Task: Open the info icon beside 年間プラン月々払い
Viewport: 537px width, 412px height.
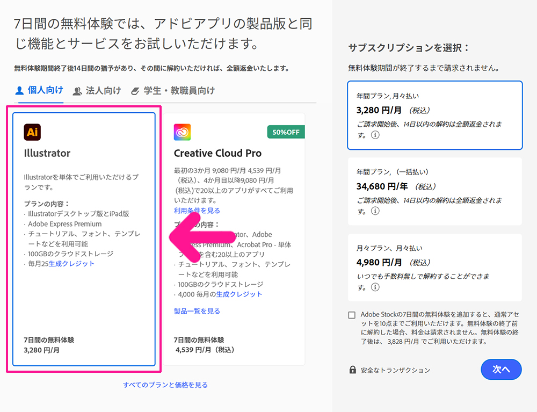Action: click(x=376, y=135)
